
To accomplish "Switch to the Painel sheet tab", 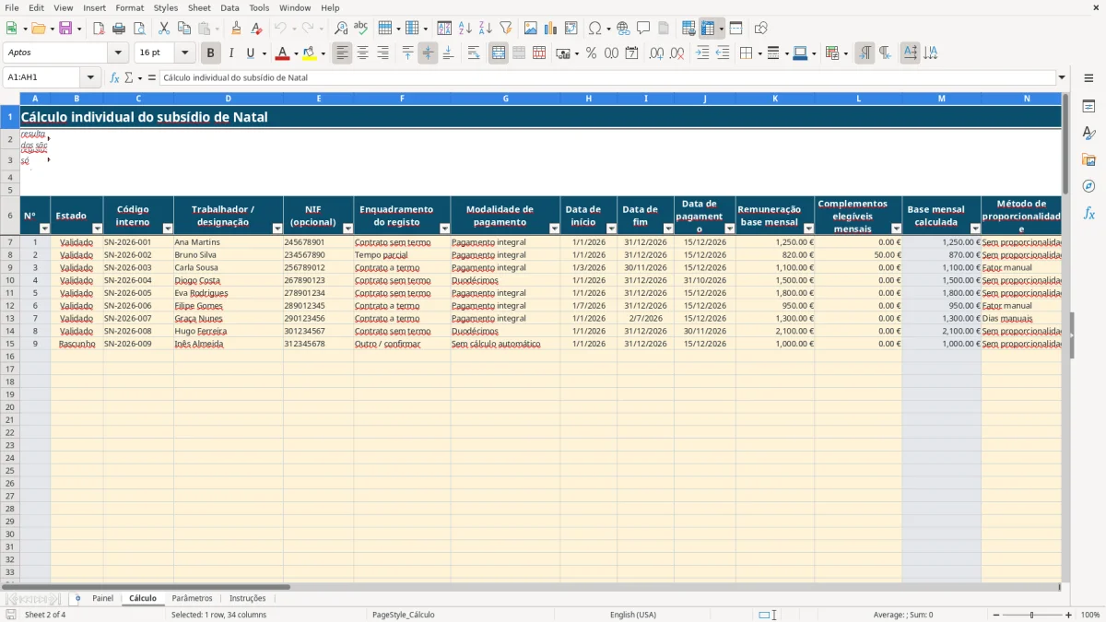I will pyautogui.click(x=102, y=598).
